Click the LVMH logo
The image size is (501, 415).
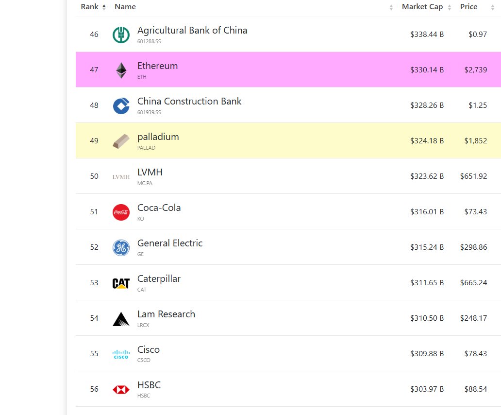121,176
